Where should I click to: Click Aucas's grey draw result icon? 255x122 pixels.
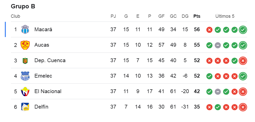[218, 45]
